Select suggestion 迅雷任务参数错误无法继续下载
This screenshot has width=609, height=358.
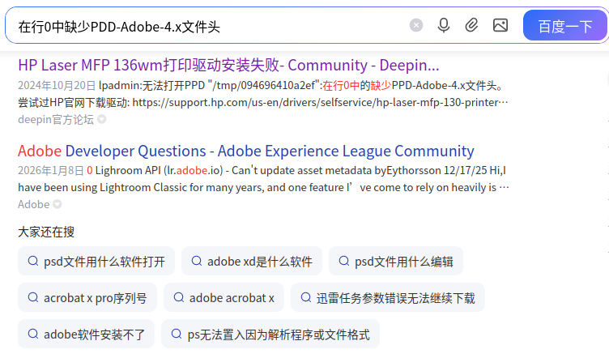coord(388,298)
